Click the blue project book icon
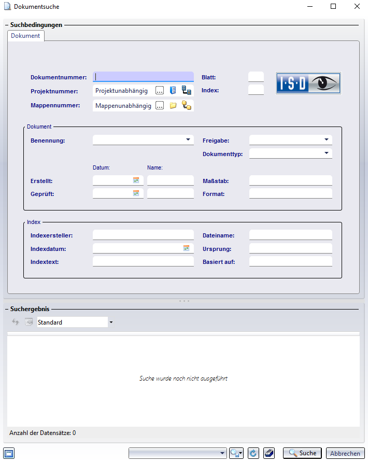The width and height of the screenshot is (368, 463). (173, 90)
